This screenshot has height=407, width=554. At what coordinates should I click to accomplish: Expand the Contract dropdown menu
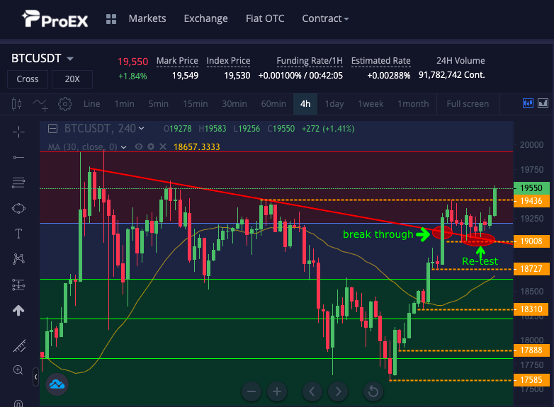pos(325,18)
